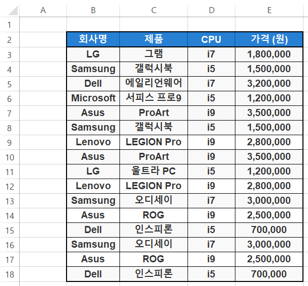Select row 3 header
Viewport: 308px width, 286px height.
tap(10, 54)
